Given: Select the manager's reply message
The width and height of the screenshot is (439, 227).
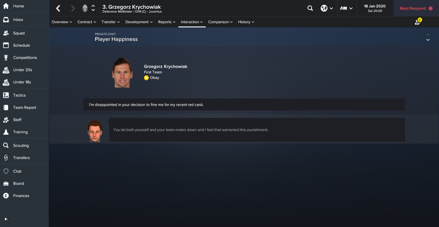Looking at the screenshot, I should (x=257, y=130).
